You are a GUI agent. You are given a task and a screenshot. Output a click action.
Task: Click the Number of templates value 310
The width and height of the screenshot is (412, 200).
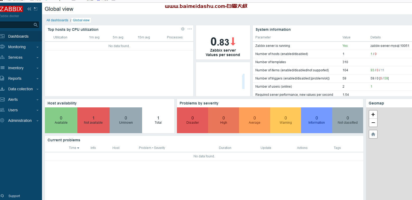click(x=345, y=62)
